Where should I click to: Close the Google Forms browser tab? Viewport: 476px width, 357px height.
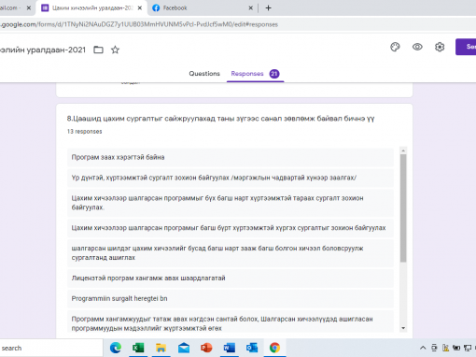(x=140, y=8)
